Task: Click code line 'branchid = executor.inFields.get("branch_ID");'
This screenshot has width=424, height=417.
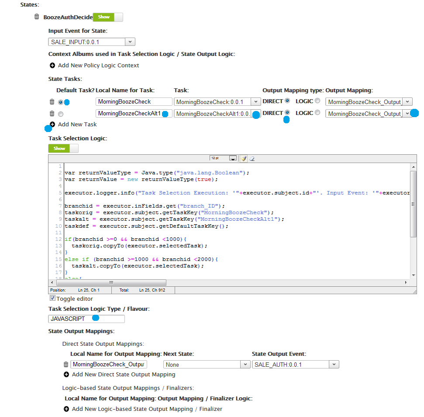Action: (145, 206)
